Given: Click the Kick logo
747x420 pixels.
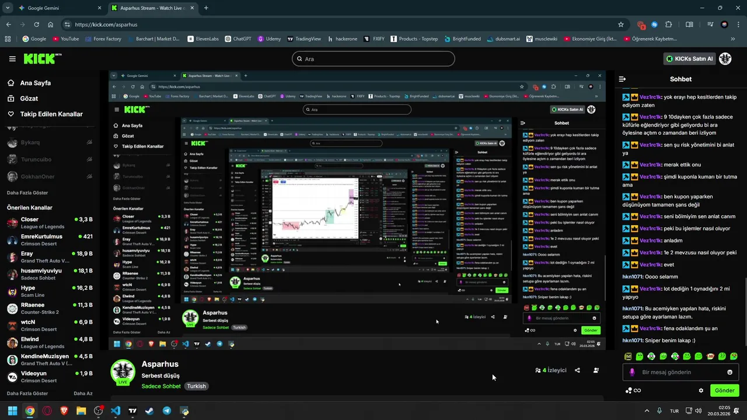Looking at the screenshot, I should pos(43,58).
